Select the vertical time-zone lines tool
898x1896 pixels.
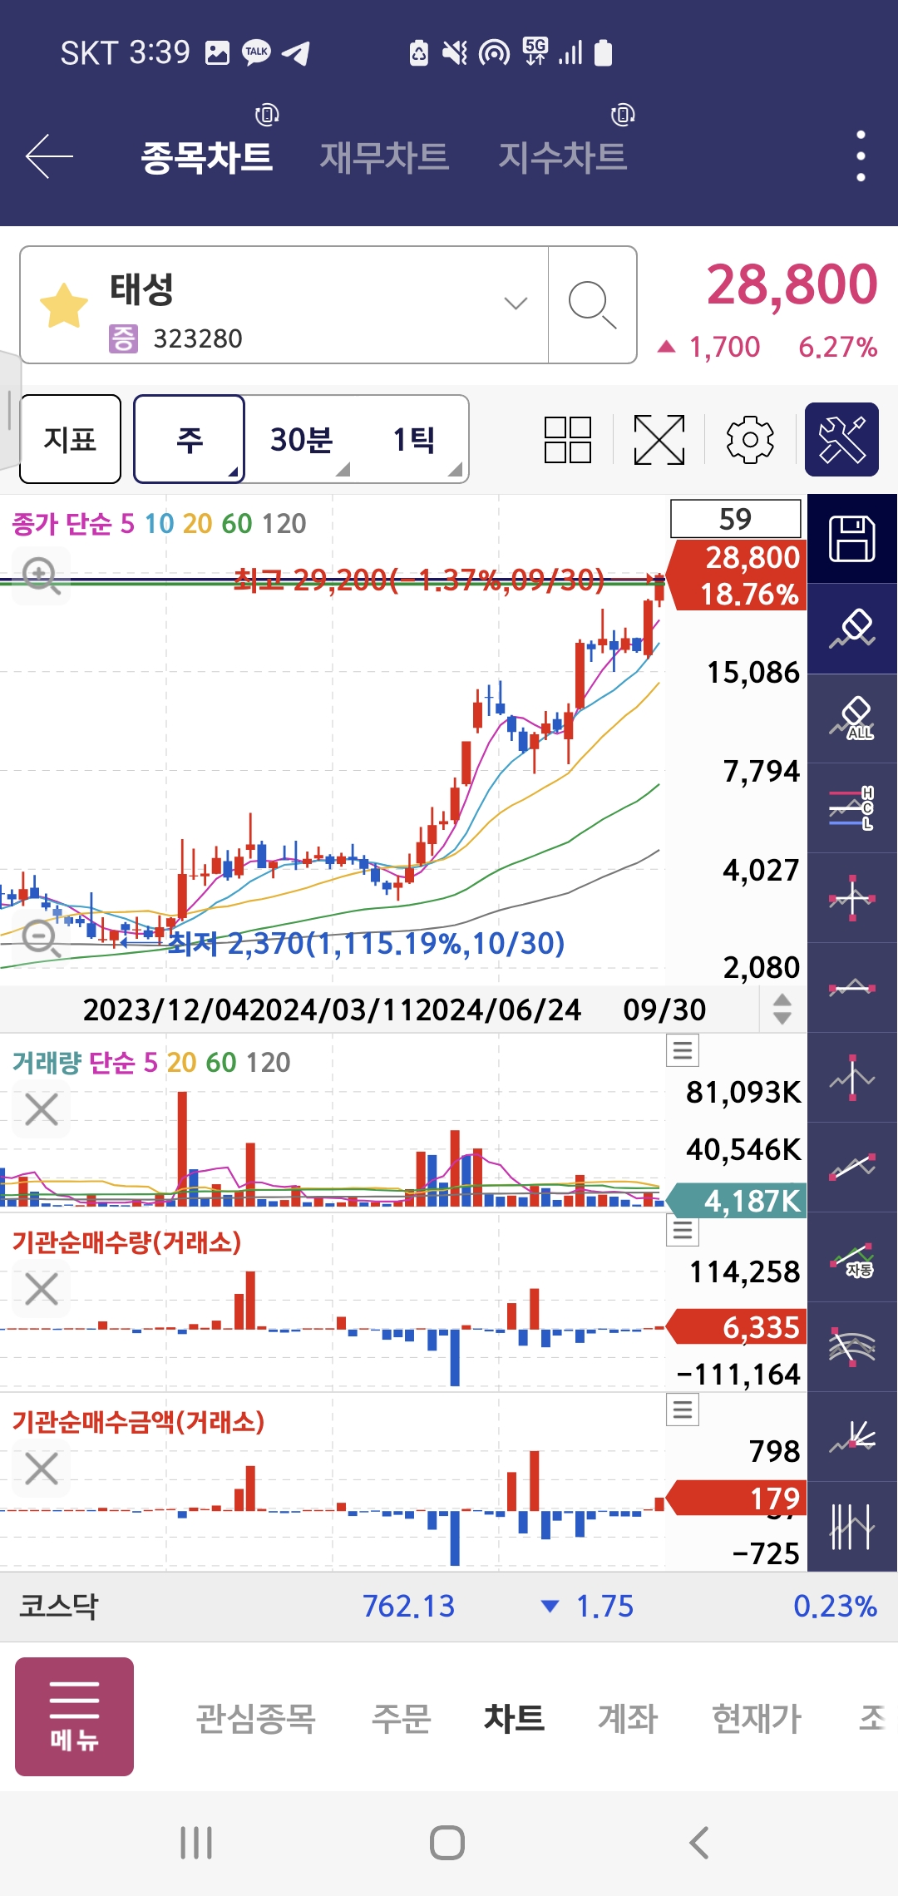(x=852, y=1527)
